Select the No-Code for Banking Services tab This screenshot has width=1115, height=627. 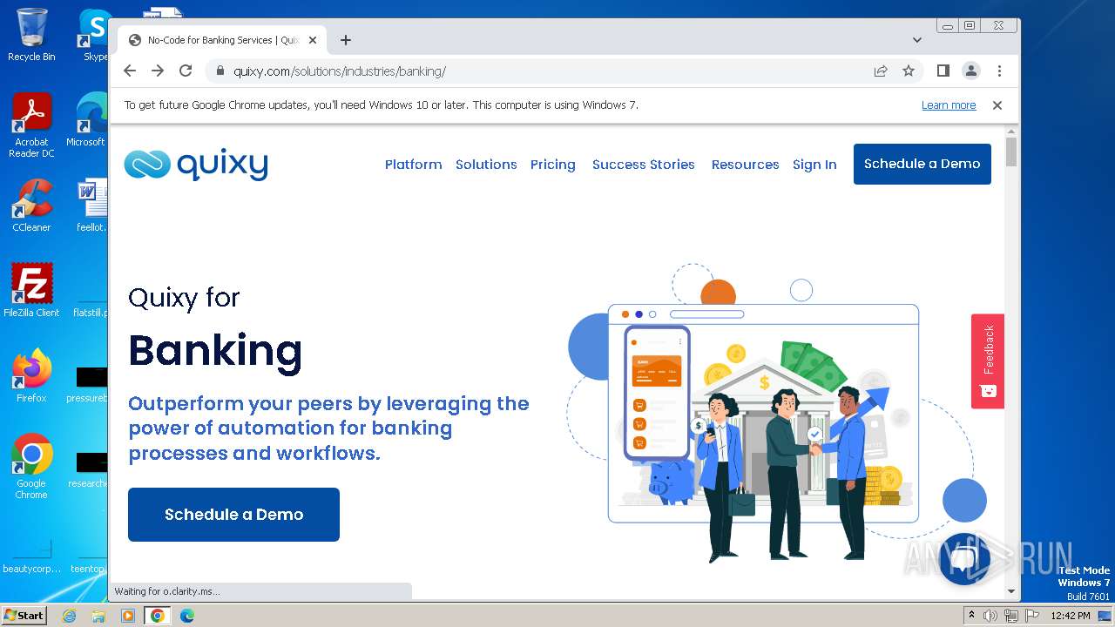pyautogui.click(x=222, y=40)
